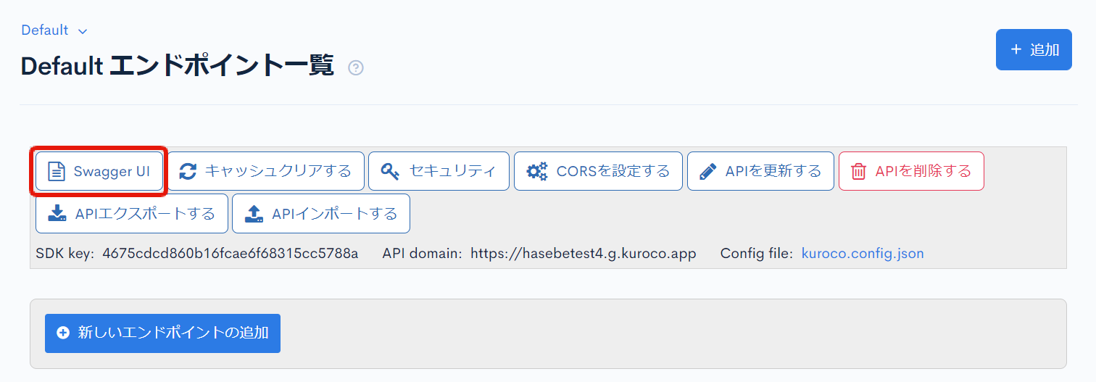Click the Default エンドポイント一覧 heading
The width and height of the screenshot is (1096, 382).
(177, 66)
